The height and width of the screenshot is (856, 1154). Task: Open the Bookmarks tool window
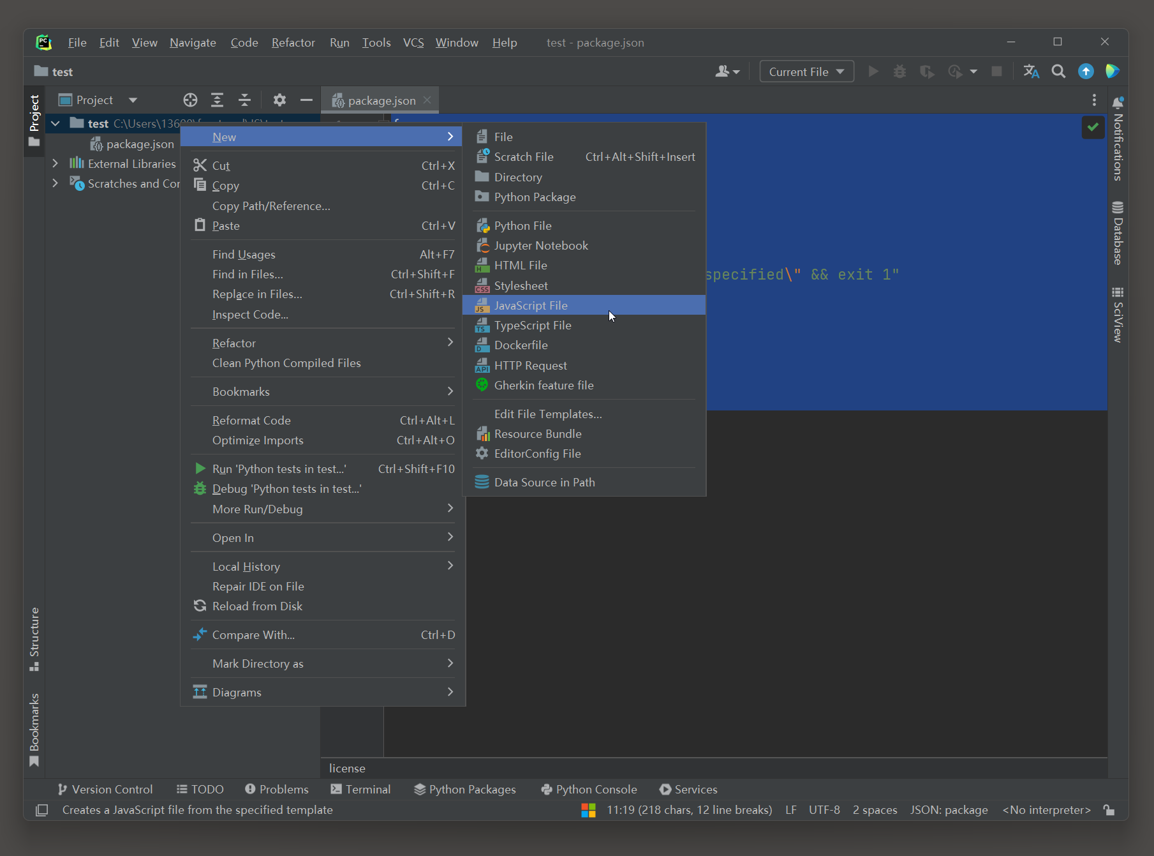34,730
